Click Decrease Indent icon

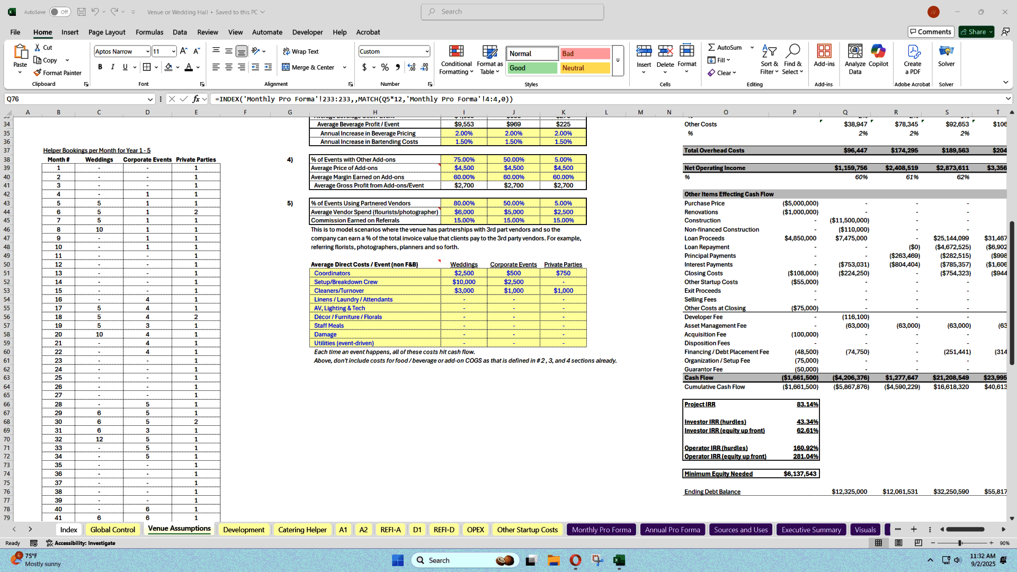tap(255, 67)
